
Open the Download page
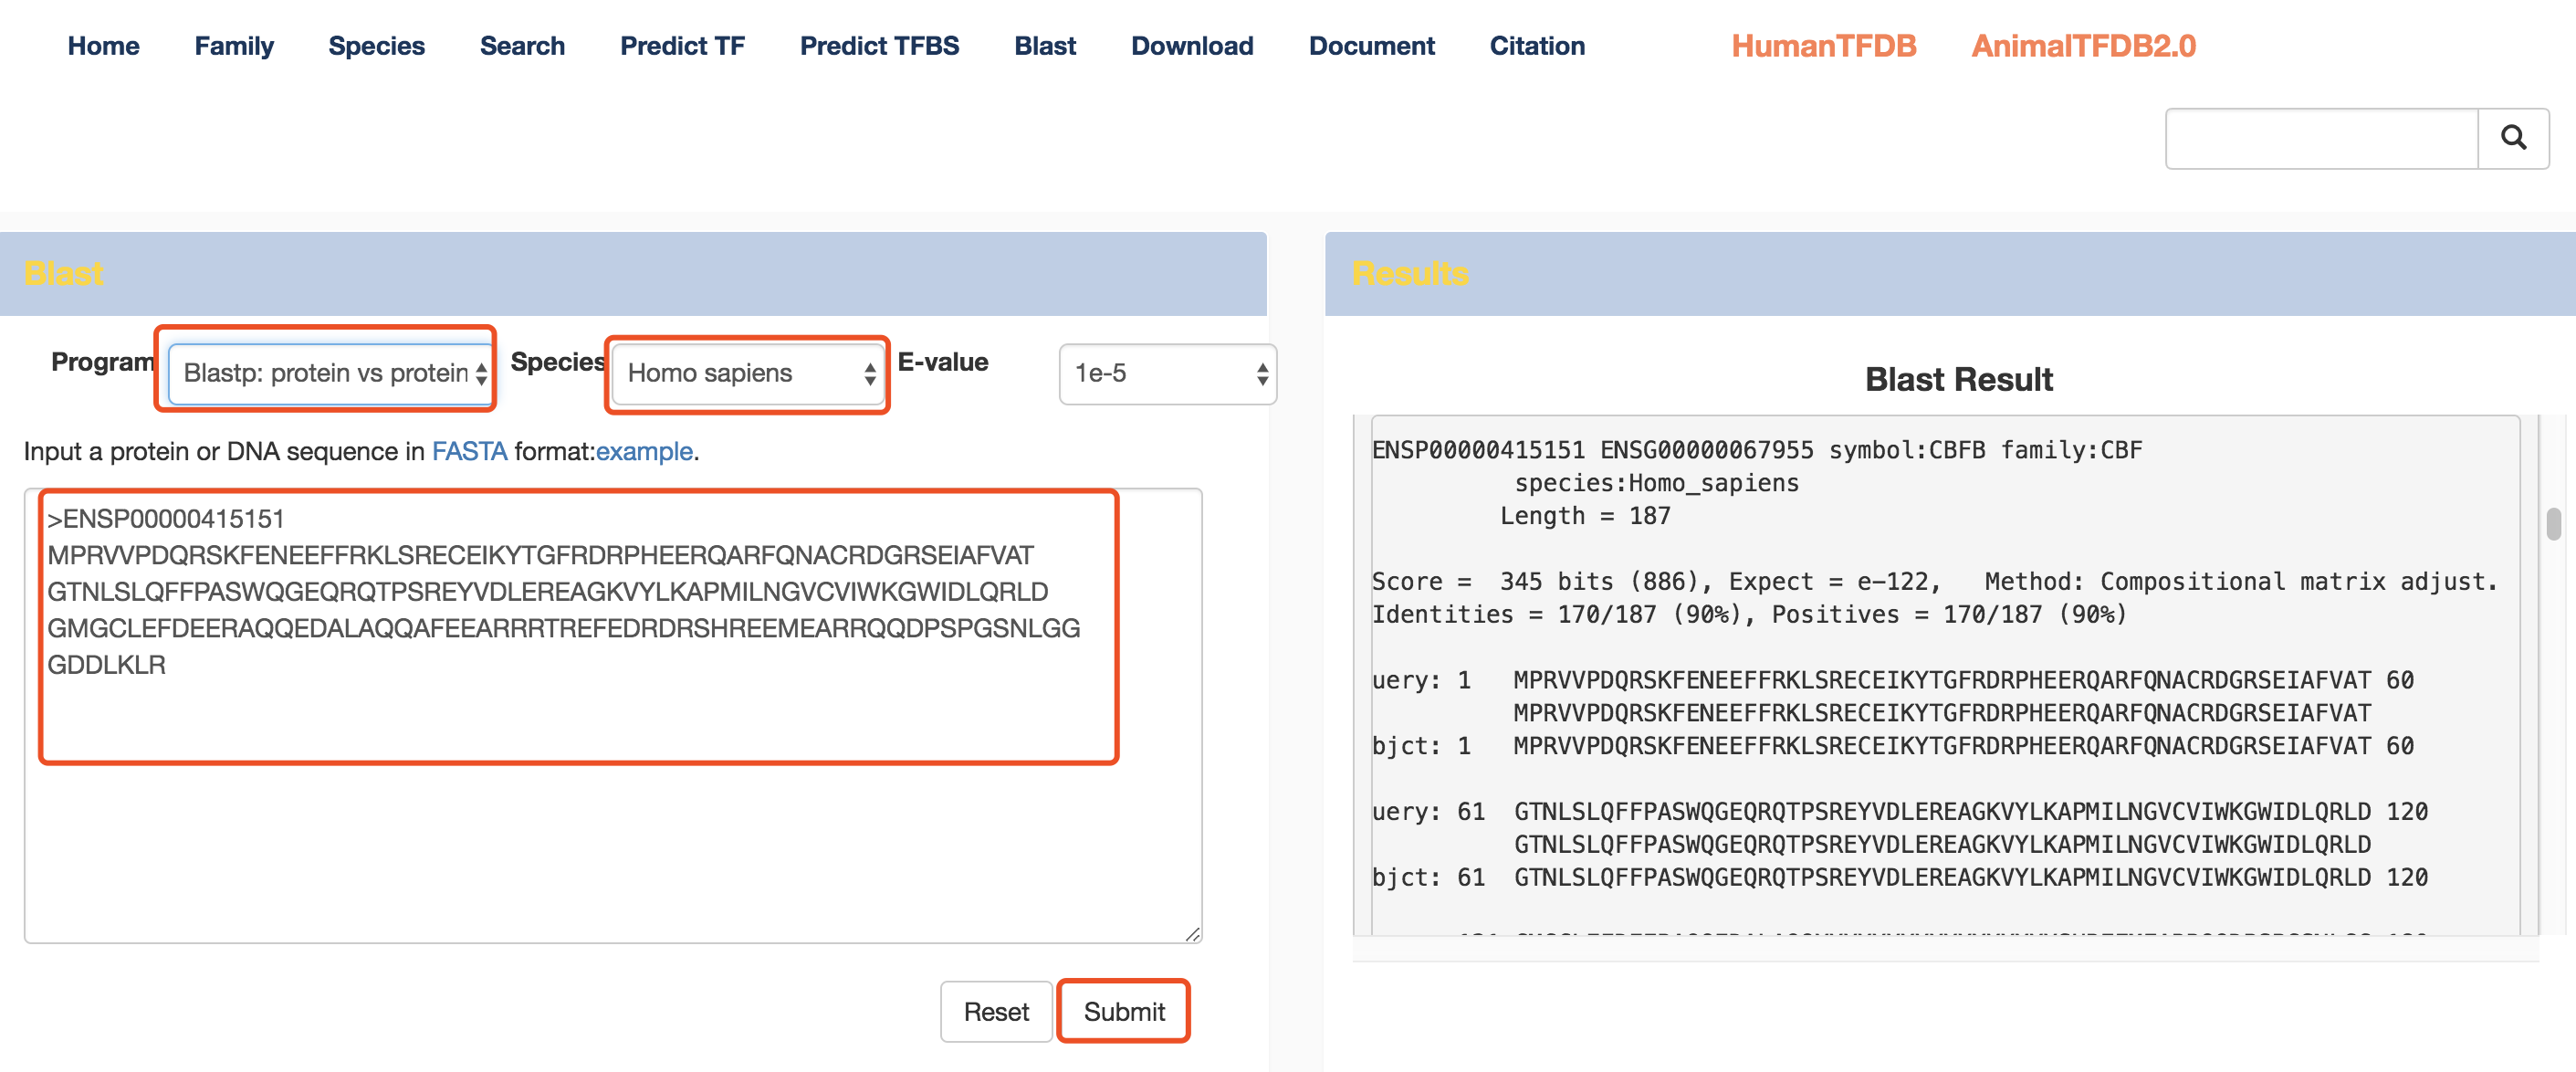(x=1192, y=46)
